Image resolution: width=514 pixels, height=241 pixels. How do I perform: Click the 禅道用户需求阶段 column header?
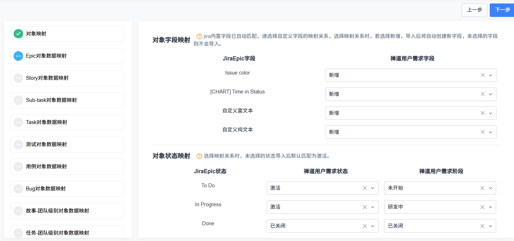(x=441, y=171)
